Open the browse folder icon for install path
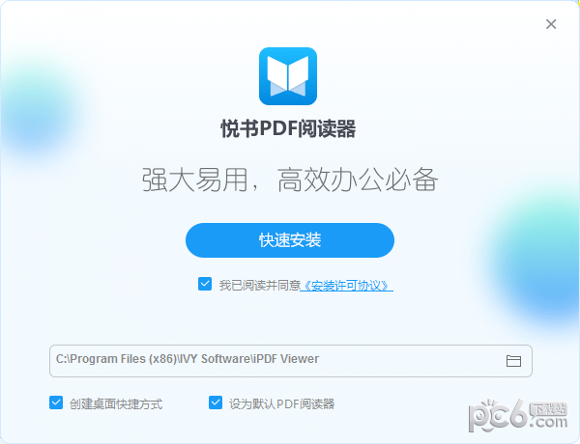The width and height of the screenshot is (580, 444). click(513, 361)
